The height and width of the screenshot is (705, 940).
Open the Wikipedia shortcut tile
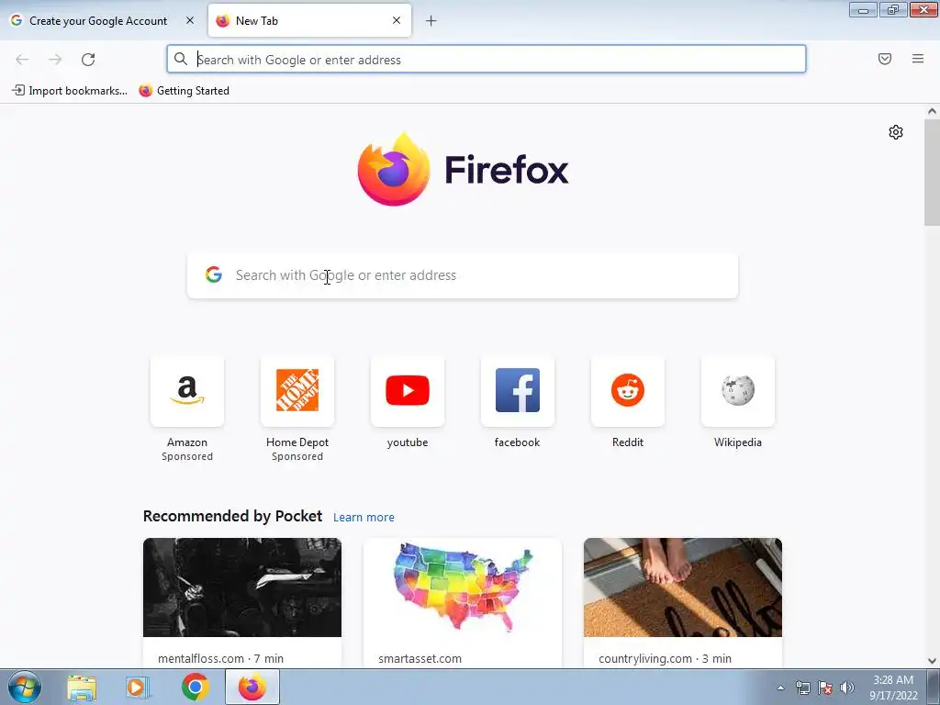tap(738, 391)
